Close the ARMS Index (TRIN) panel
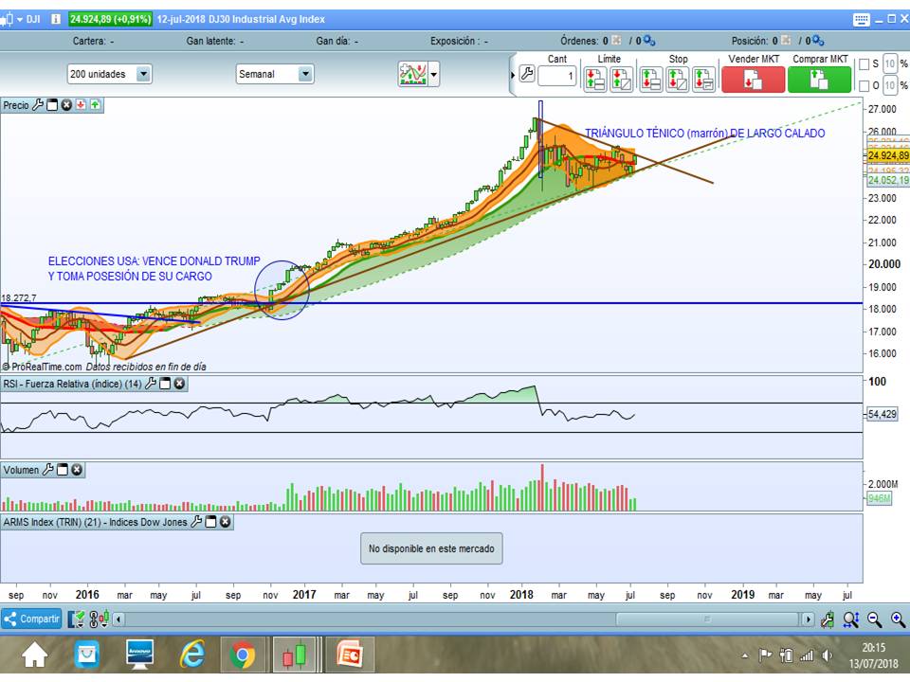910x682 pixels. tap(224, 522)
